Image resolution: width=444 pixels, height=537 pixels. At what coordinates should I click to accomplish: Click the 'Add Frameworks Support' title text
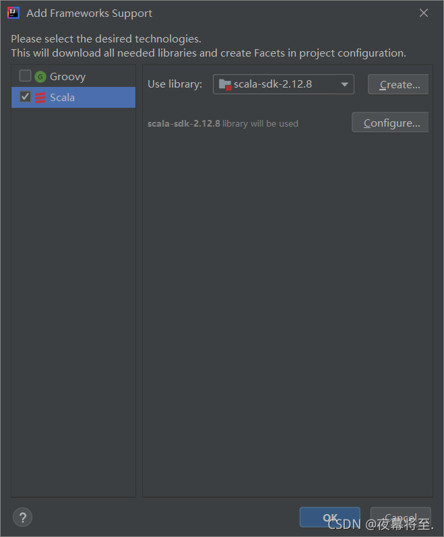90,13
